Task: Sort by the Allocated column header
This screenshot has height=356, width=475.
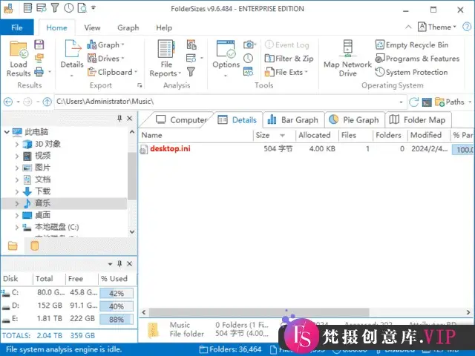Action: coord(317,135)
